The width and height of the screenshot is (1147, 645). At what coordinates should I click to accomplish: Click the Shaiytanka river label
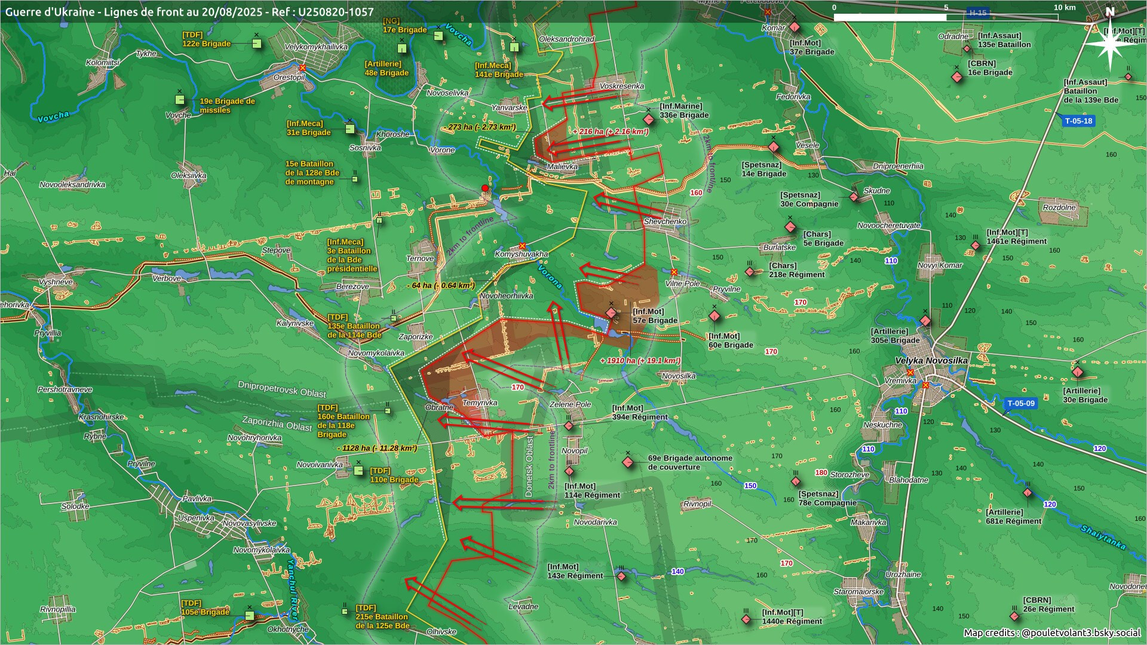(1103, 537)
